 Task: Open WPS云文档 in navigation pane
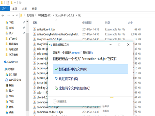point(13,80)
